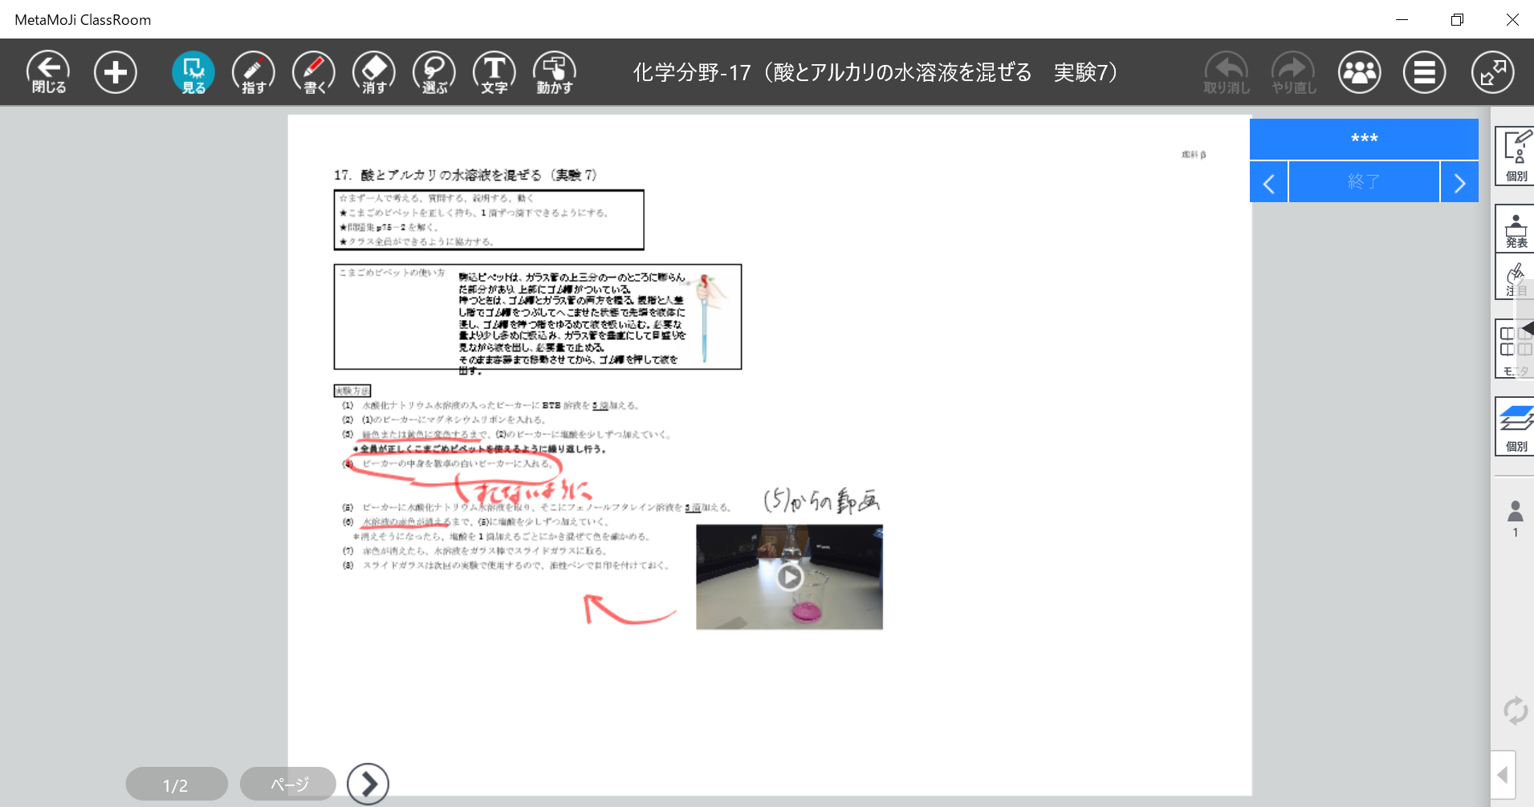Select the 文字 text tool
The image size is (1534, 807).
[494, 72]
